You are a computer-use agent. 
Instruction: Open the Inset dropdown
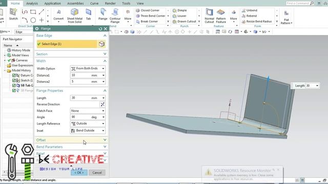(88, 131)
